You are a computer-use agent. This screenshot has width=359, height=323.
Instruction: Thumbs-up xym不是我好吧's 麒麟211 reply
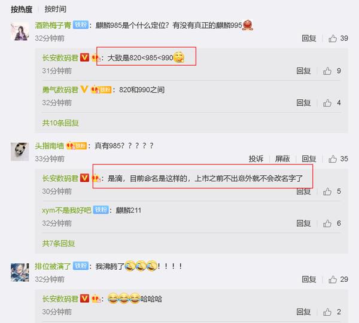[x=327, y=224]
